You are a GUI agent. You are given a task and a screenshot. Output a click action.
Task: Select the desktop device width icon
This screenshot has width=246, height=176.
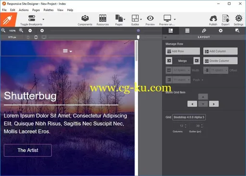44,37
